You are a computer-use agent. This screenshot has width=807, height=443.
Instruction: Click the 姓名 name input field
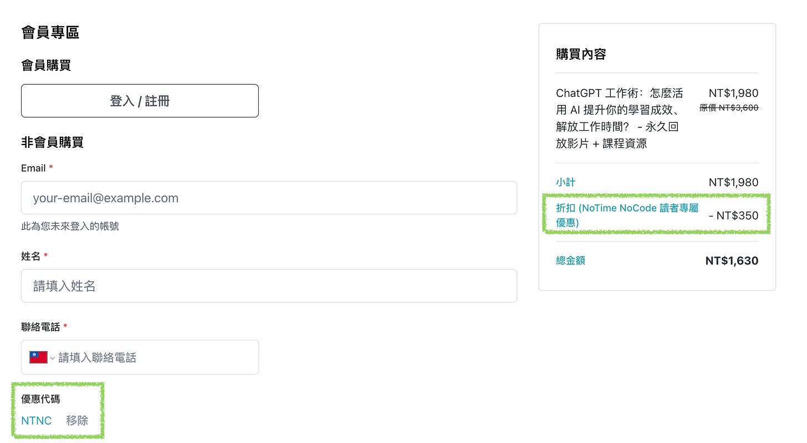(269, 286)
